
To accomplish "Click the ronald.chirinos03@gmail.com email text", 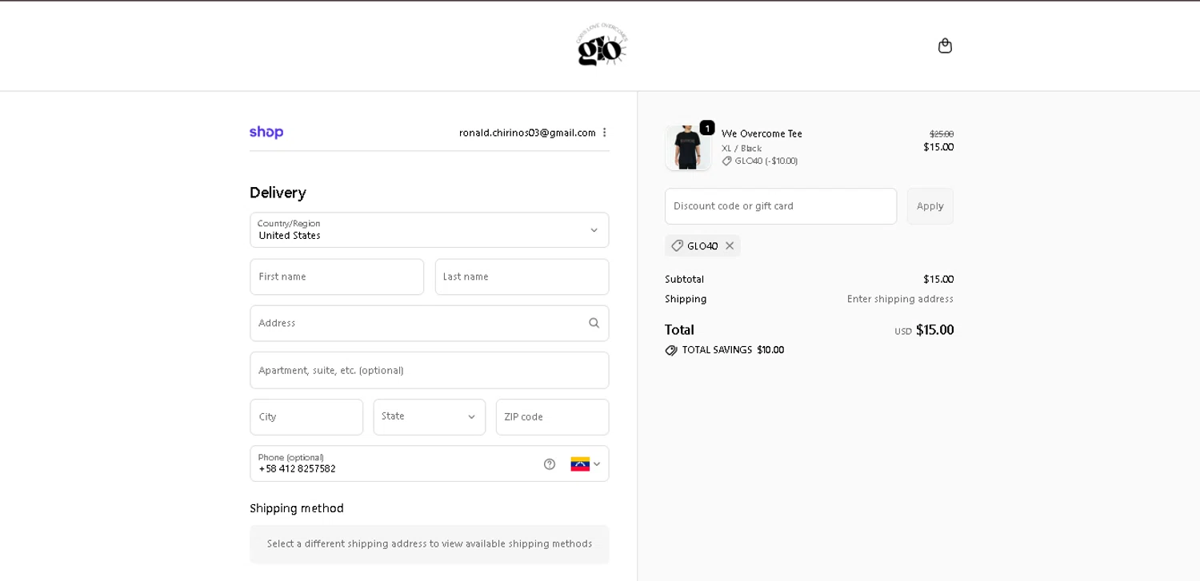I will pos(527,133).
